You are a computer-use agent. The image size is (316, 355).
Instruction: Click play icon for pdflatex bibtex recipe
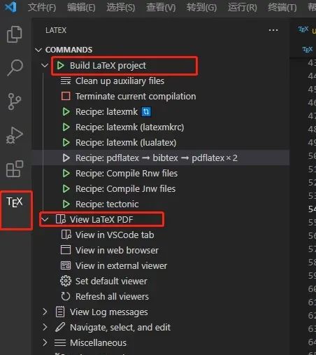(66, 158)
